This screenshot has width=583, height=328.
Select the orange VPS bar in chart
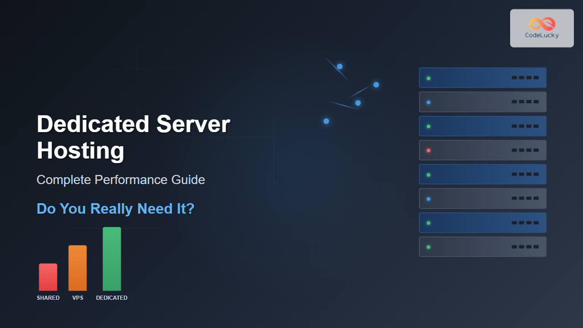pos(77,268)
